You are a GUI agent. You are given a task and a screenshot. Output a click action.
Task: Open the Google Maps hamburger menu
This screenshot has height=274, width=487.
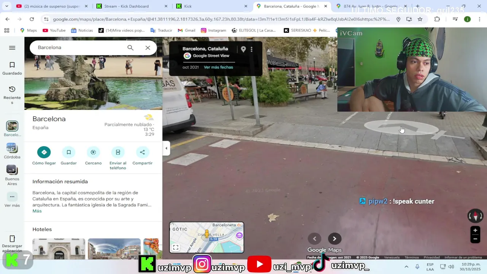coord(12,48)
